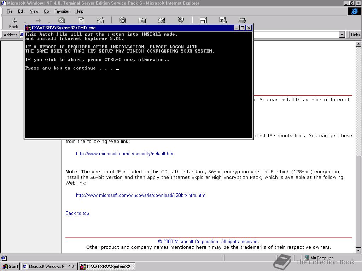Click the Back to top link
Image resolution: width=362 pixels, height=271 pixels.
click(77, 213)
